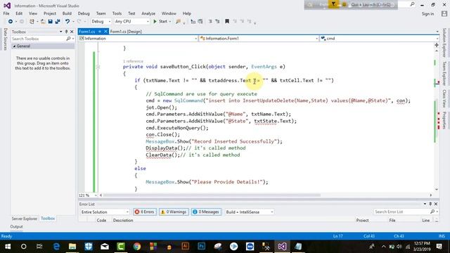This screenshot has width=450, height=253.
Task: Click the Windows Start button
Action: point(8,247)
